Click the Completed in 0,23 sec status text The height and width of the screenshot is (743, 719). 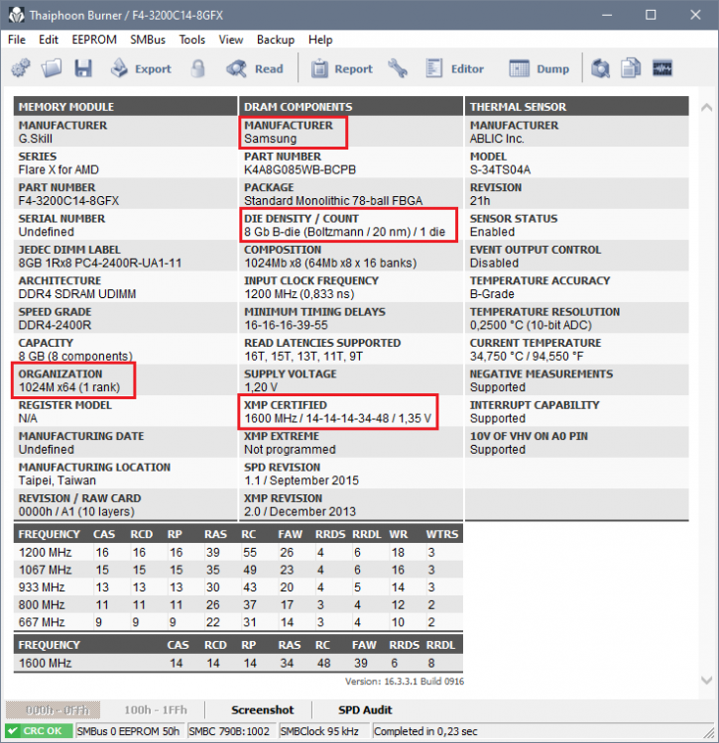(425, 731)
